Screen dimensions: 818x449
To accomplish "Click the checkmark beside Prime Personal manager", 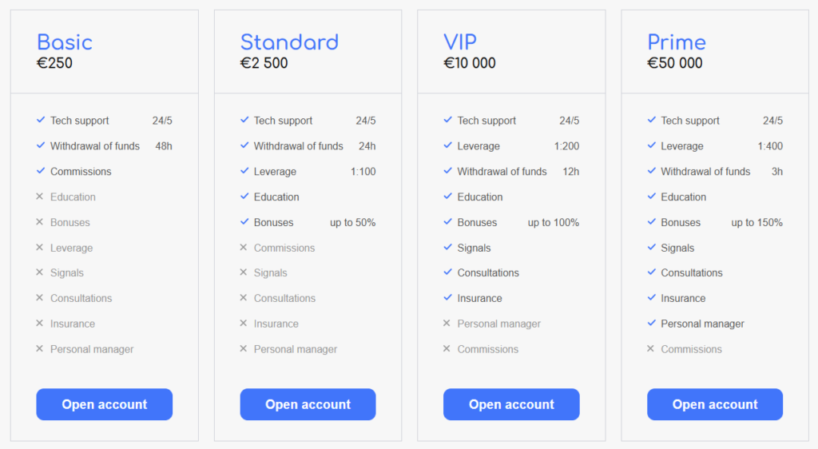I will [652, 324].
